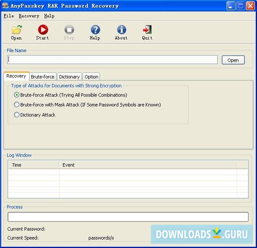Open the Help menu in the menu bar

[49, 16]
